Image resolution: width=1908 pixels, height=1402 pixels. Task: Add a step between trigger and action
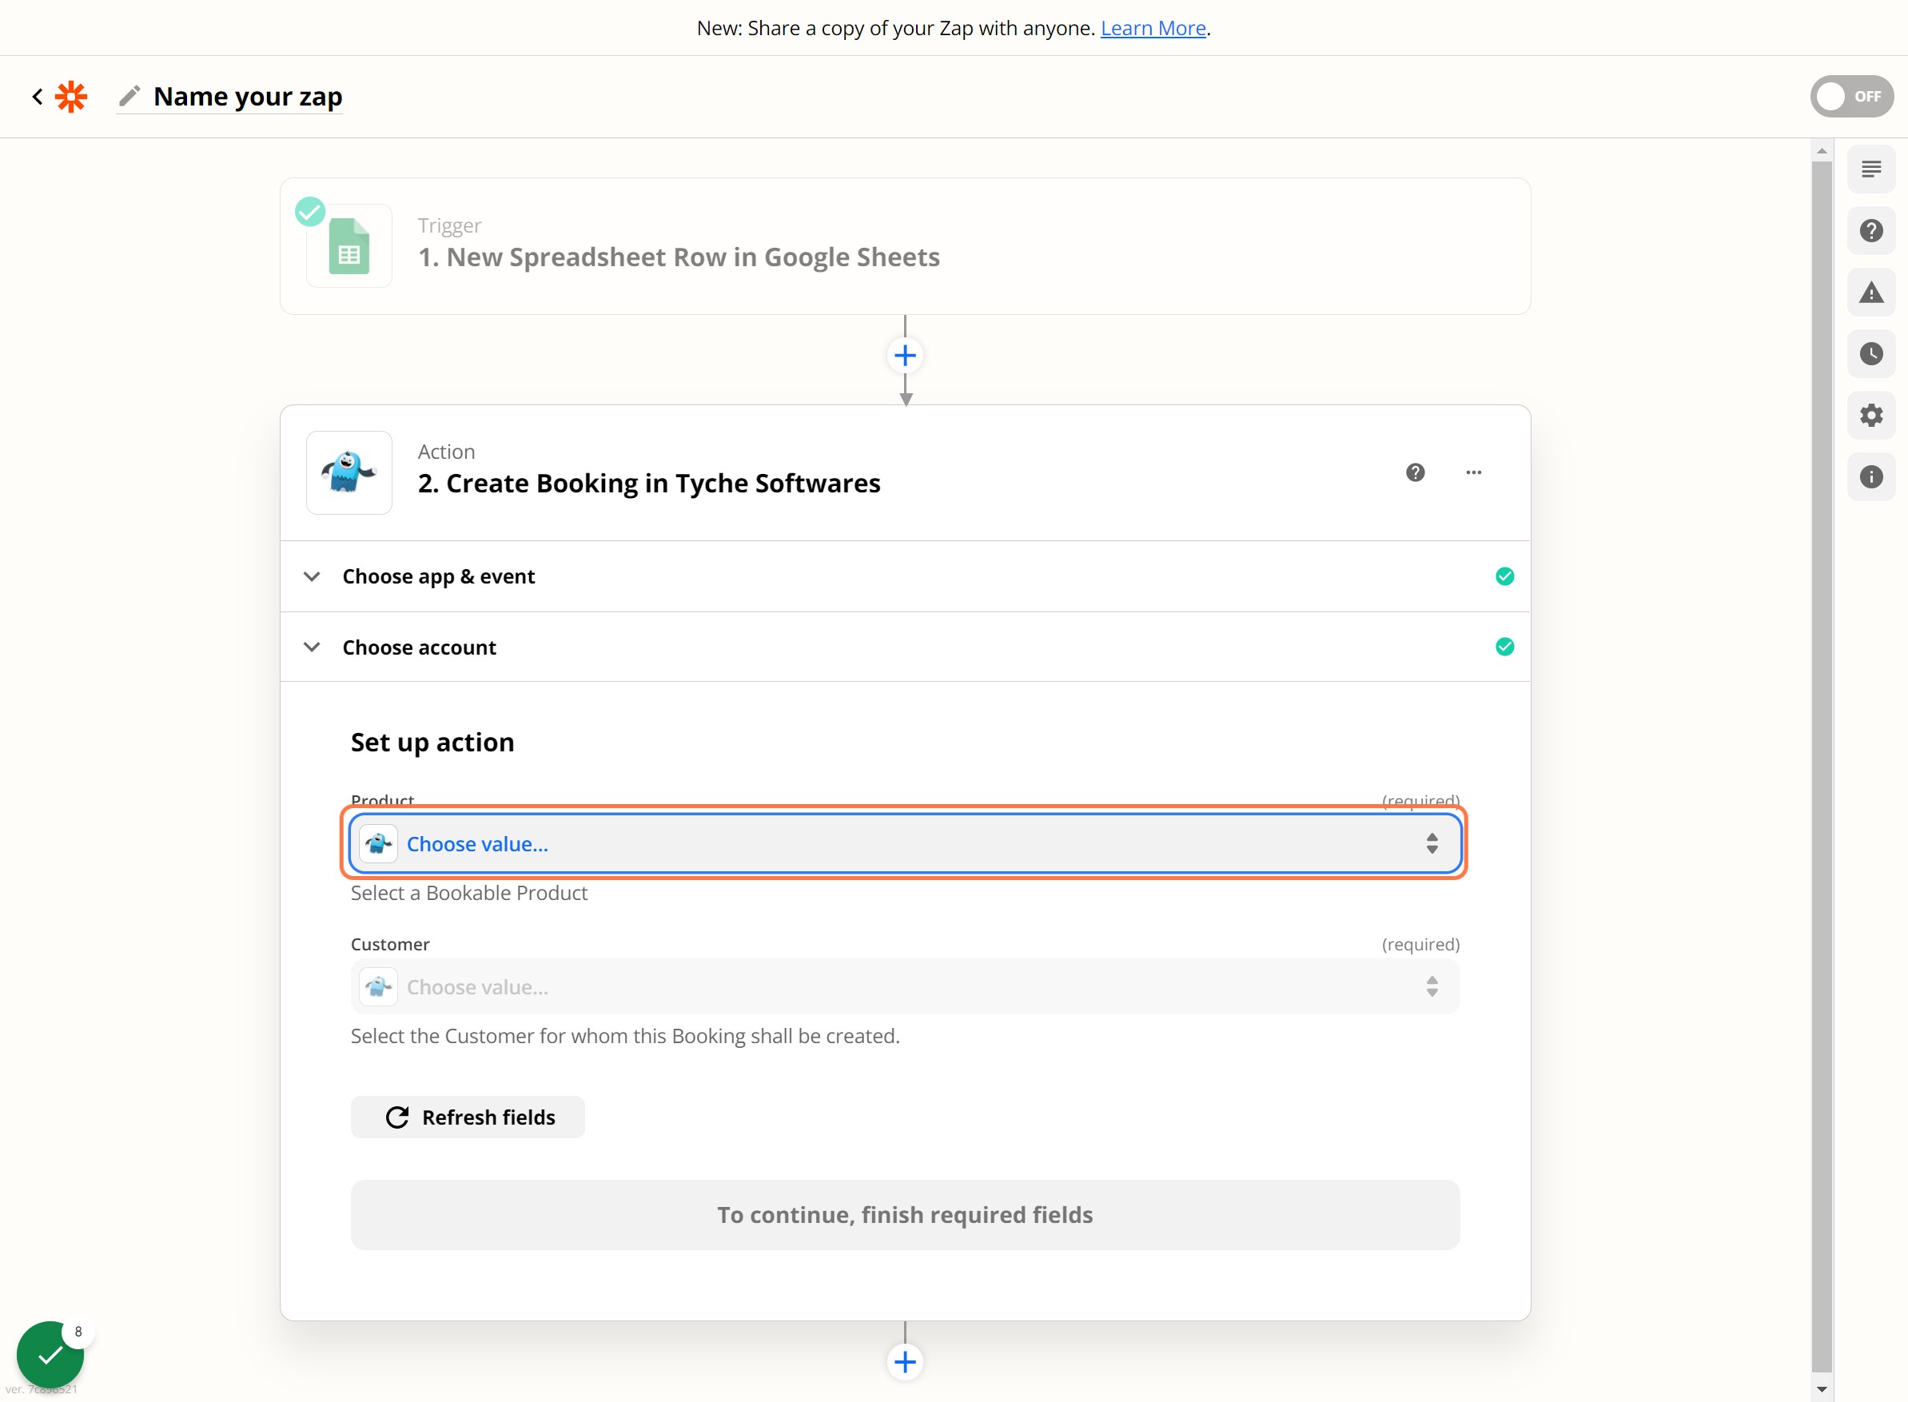[905, 356]
